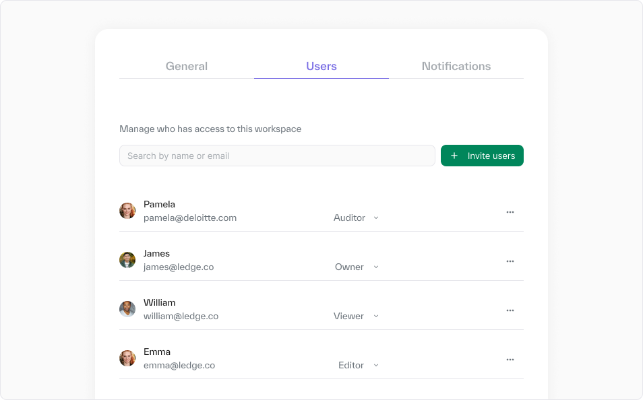This screenshot has width=643, height=400.
Task: Switch to the Notifications tab
Action: click(x=456, y=66)
